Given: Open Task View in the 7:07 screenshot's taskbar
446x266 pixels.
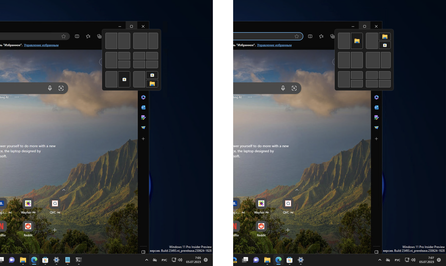Looking at the screenshot, I should [245, 260].
